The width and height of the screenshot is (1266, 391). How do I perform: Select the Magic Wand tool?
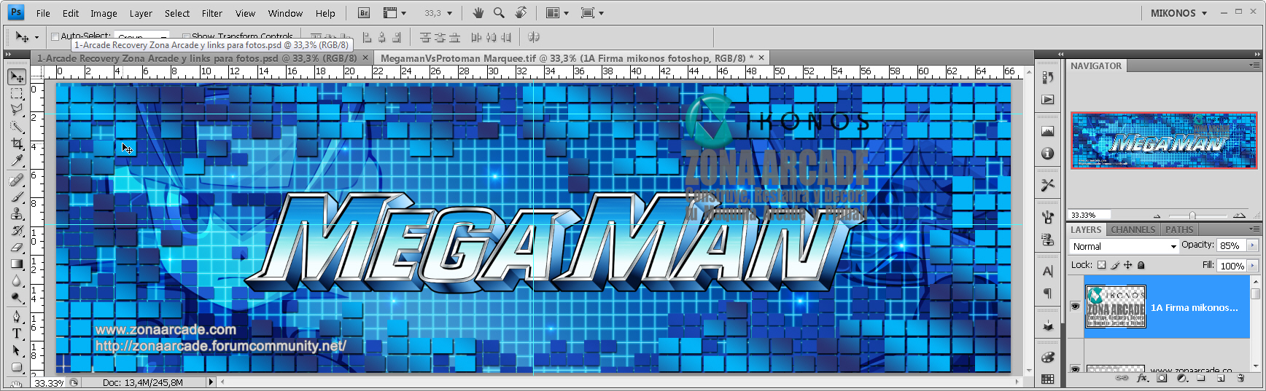tap(16, 127)
